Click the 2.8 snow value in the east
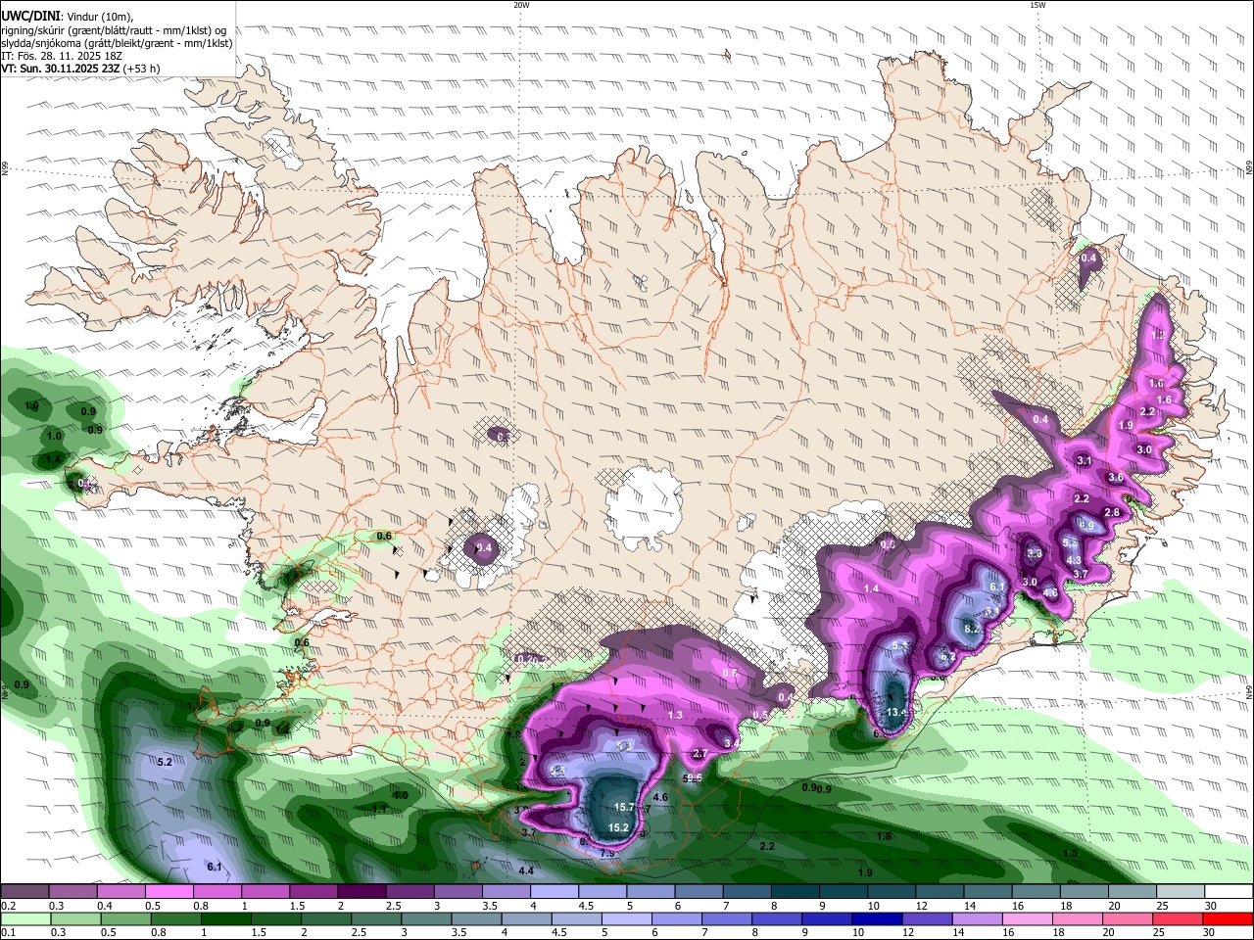This screenshot has width=1254, height=940. click(1111, 512)
